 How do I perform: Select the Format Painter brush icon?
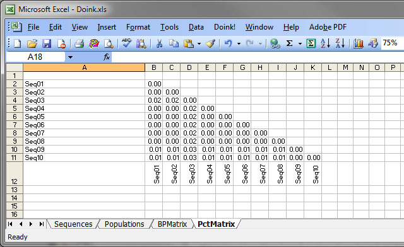pyautogui.click(x=210, y=43)
